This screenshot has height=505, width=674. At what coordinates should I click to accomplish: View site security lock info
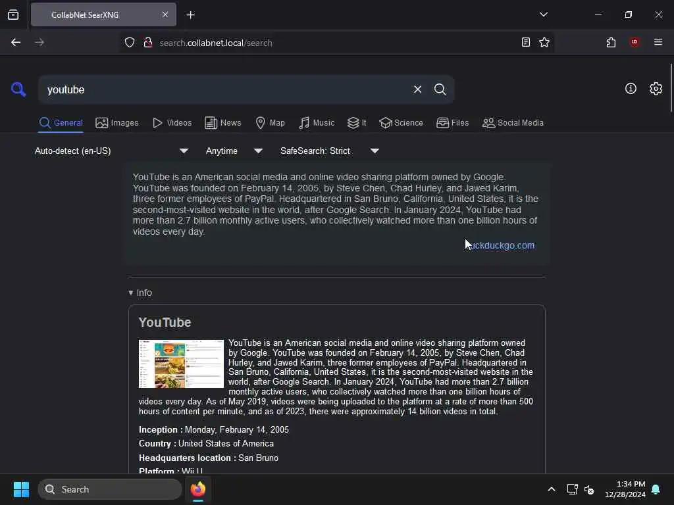(148, 43)
